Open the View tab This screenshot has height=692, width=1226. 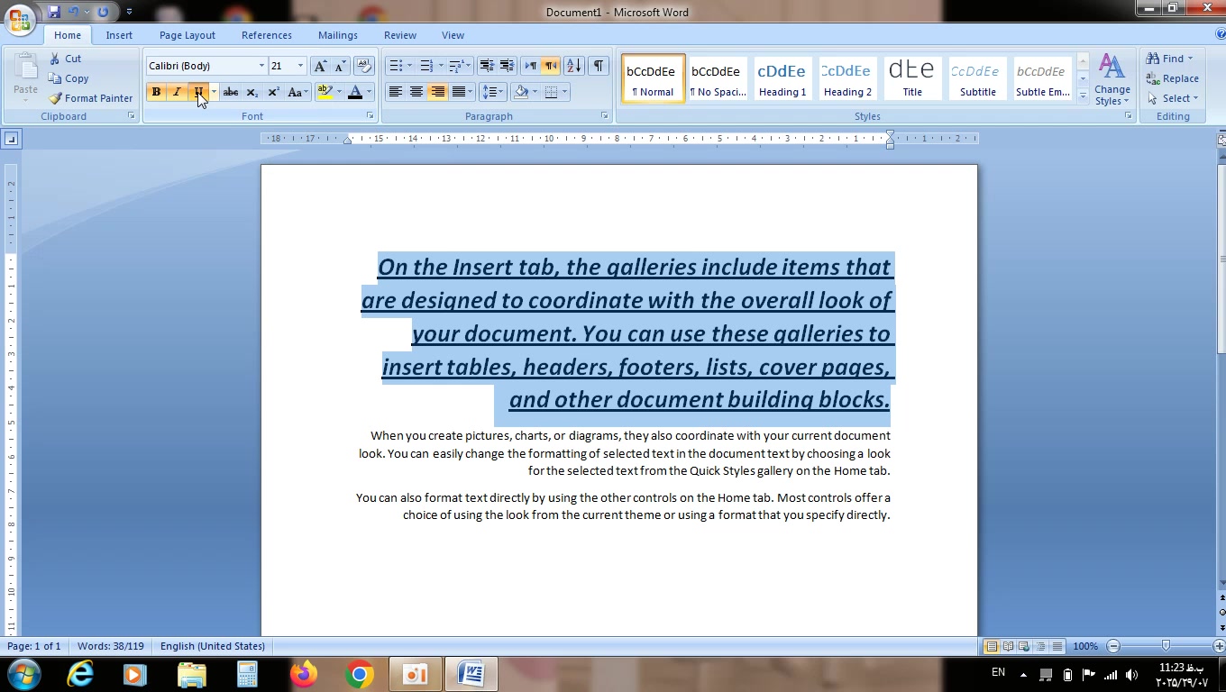point(453,35)
